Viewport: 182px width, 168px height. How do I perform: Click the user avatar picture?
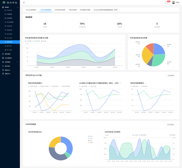coord(173,3)
